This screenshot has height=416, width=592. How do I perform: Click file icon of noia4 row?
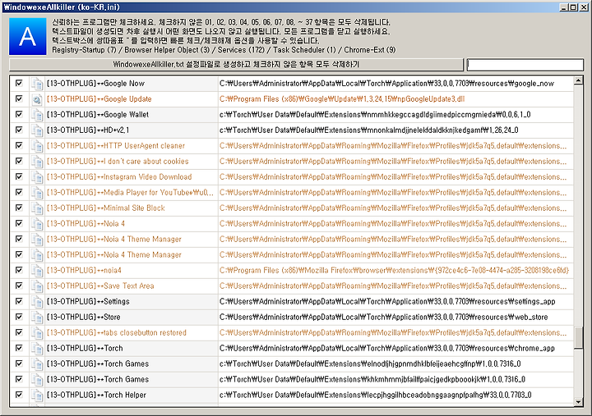click(x=37, y=271)
